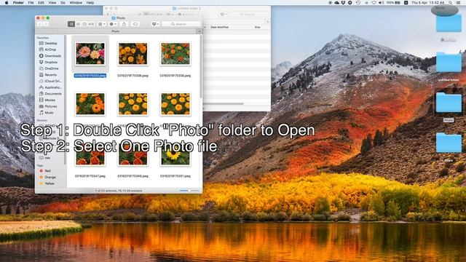Image resolution: width=466 pixels, height=262 pixels.
Task: Click the Dropbox icon in the menu bar
Action: point(343,3)
